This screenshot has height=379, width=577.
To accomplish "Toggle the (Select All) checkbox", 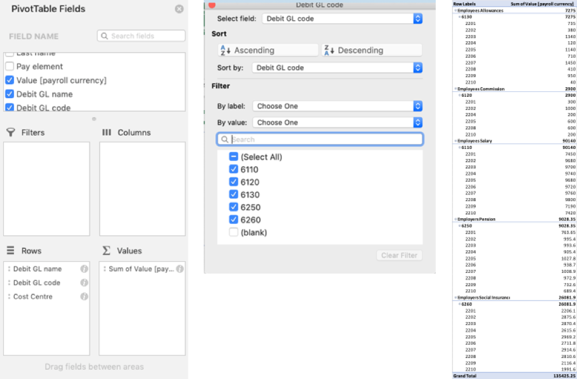I will (233, 157).
